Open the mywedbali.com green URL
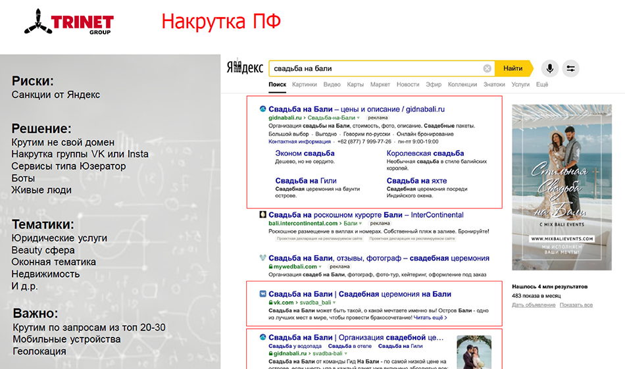 (x=295, y=266)
